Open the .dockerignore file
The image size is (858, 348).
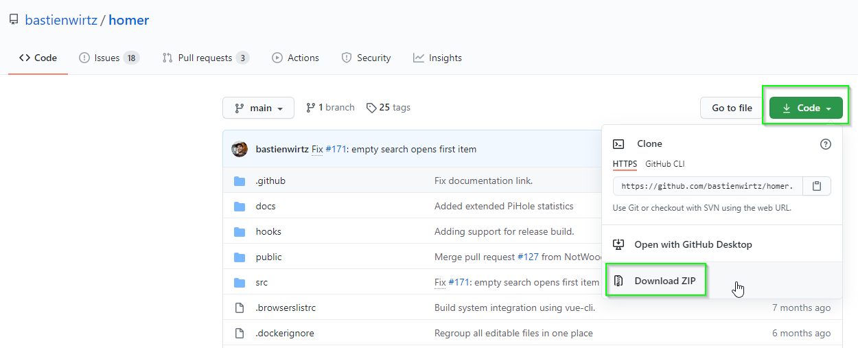(285, 333)
